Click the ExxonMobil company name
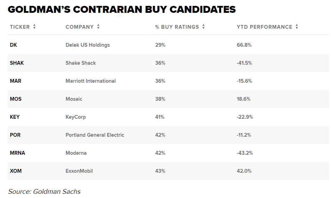This screenshot has height=198, width=331. (x=79, y=171)
